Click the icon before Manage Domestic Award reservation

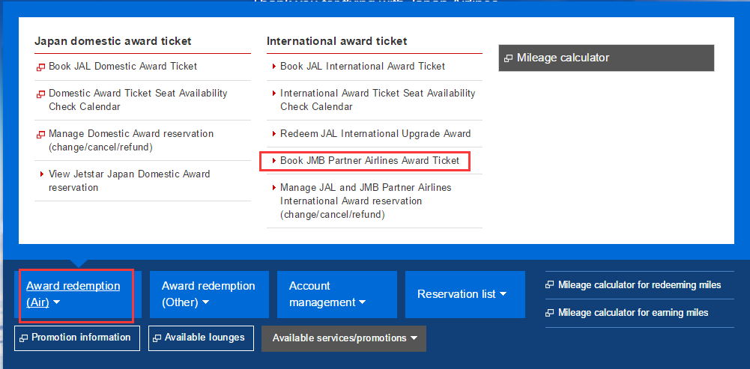(40, 135)
